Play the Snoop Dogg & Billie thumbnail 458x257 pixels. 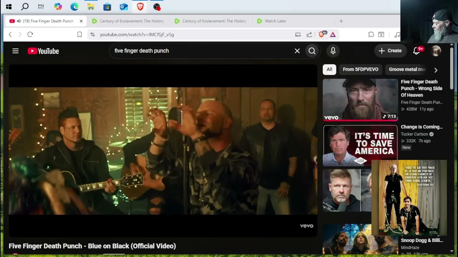coord(360,239)
